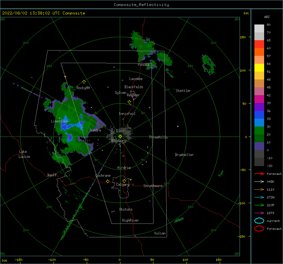Screen dimensions: 283x264
Task: Click the orange 111V arrow icon
Action: [x=259, y=189]
